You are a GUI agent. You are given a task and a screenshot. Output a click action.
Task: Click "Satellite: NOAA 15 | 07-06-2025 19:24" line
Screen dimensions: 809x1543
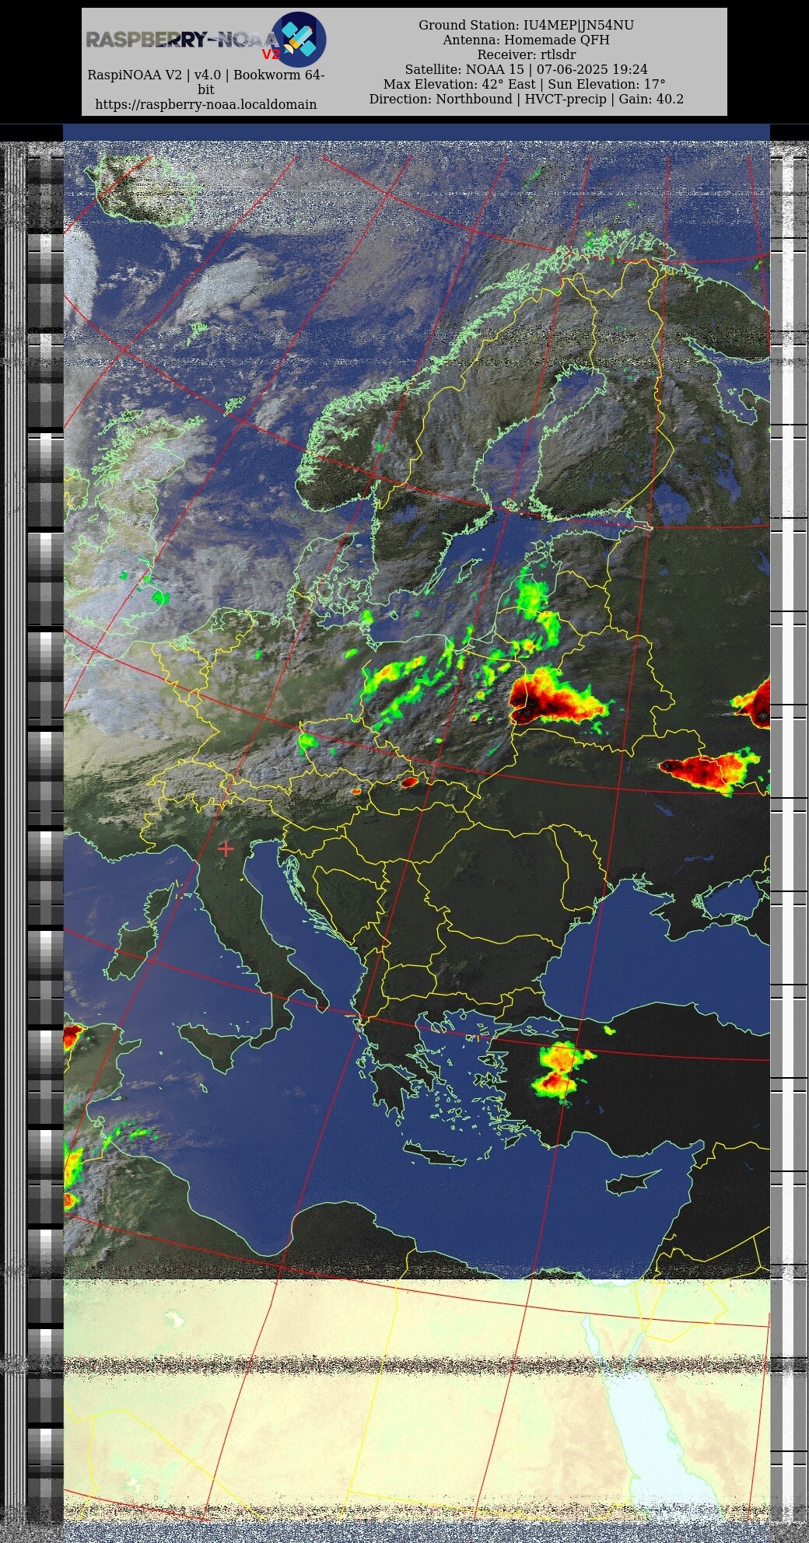[527, 69]
